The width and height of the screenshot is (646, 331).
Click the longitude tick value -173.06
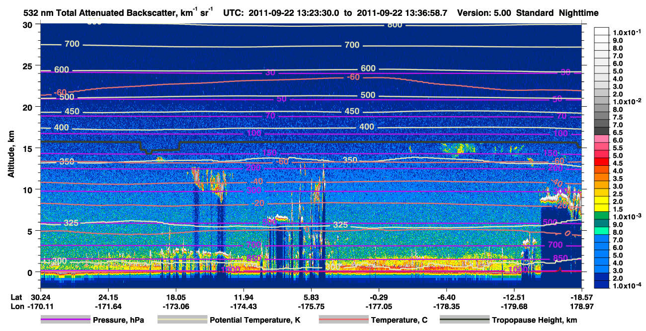[175, 306]
